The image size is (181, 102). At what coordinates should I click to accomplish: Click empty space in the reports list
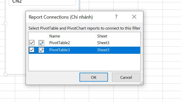pos(84,62)
